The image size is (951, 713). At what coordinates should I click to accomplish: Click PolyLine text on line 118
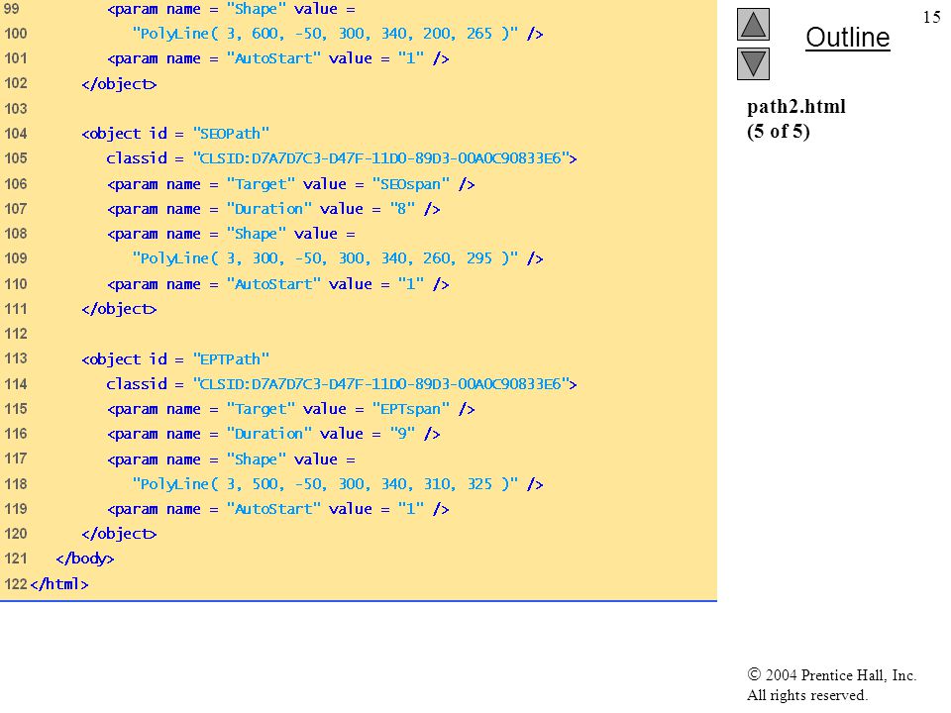pyautogui.click(x=325, y=484)
